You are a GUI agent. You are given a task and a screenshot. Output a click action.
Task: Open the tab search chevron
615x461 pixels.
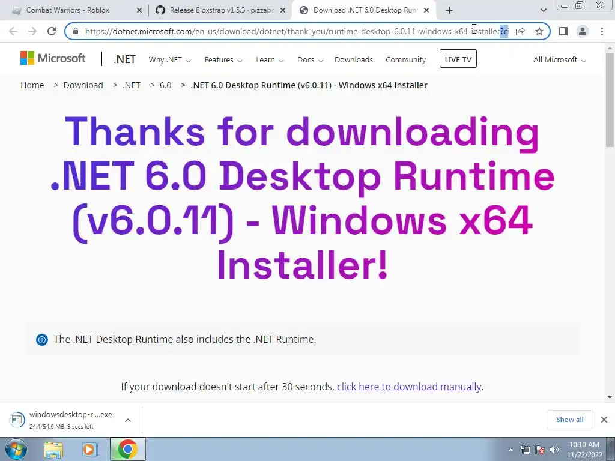[x=543, y=11]
